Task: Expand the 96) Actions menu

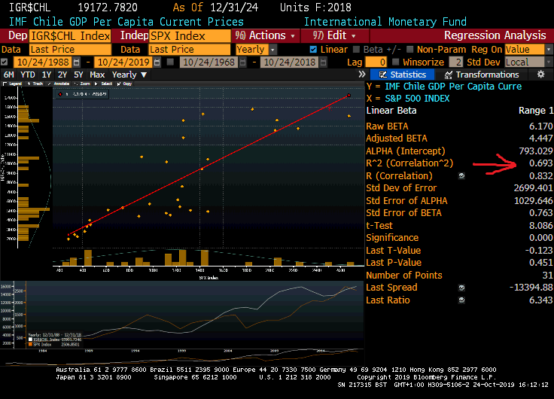Action: pyautogui.click(x=266, y=35)
